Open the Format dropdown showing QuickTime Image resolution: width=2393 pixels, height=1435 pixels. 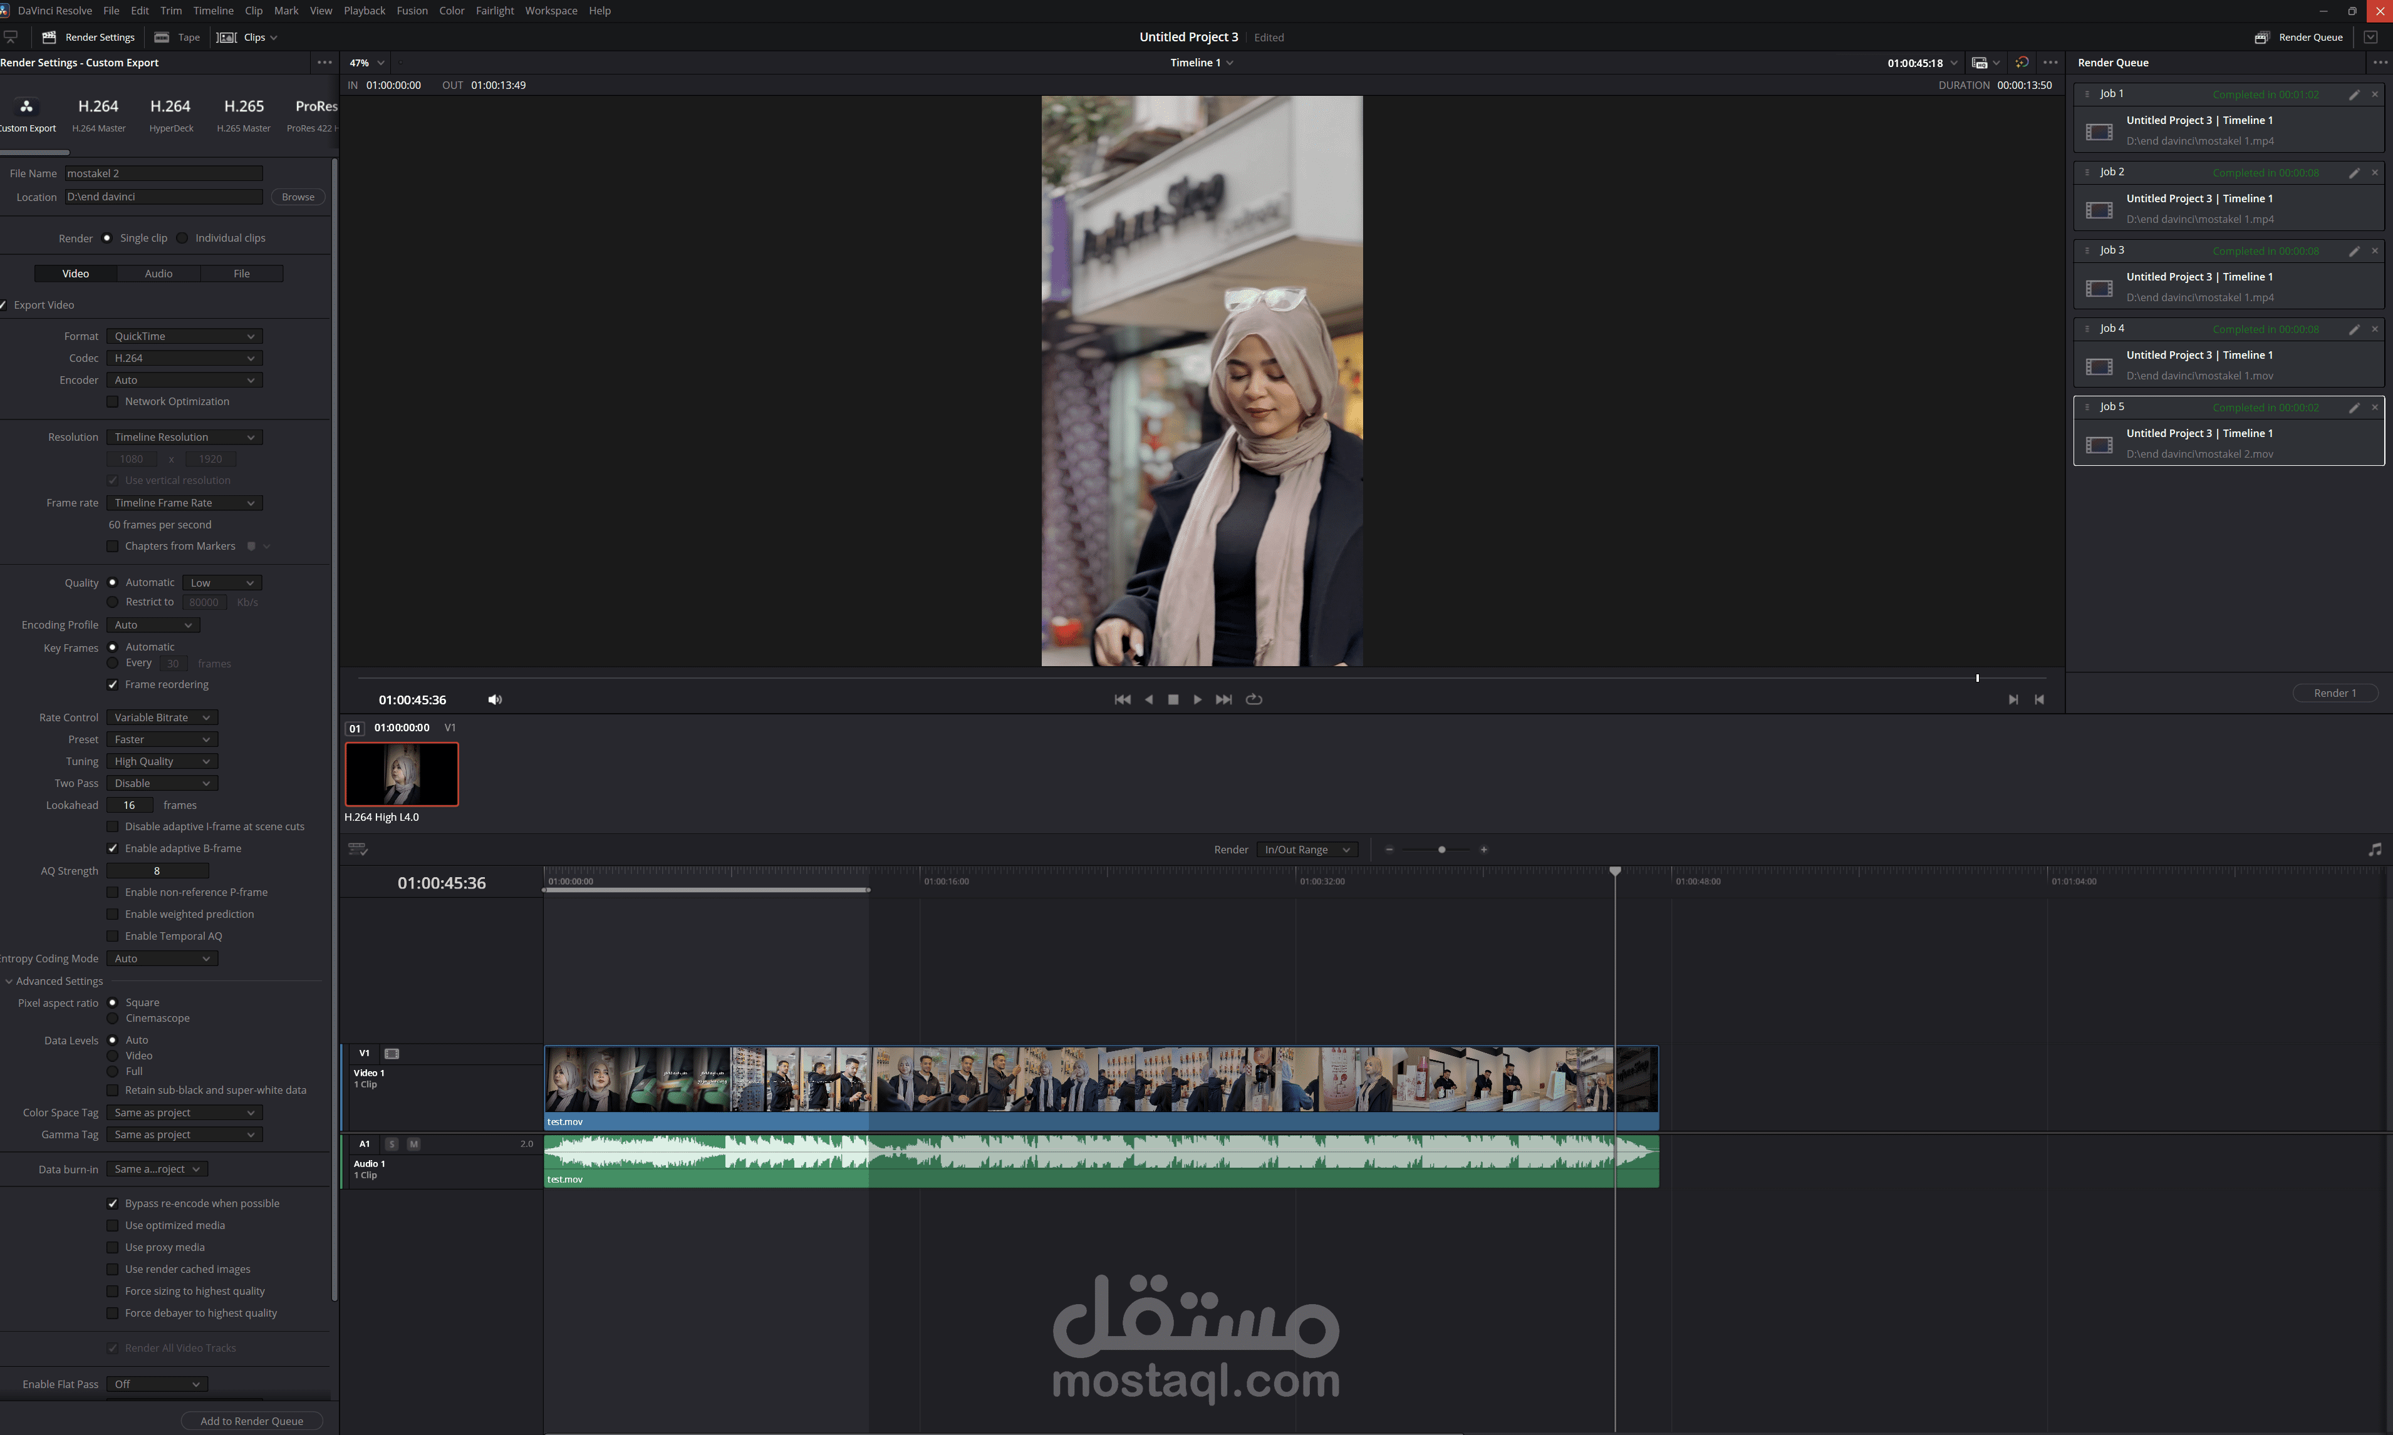[184, 336]
